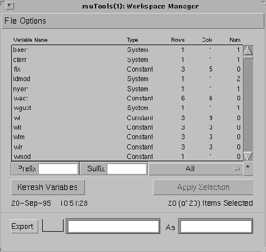Focus the Prefix text field

58,169
